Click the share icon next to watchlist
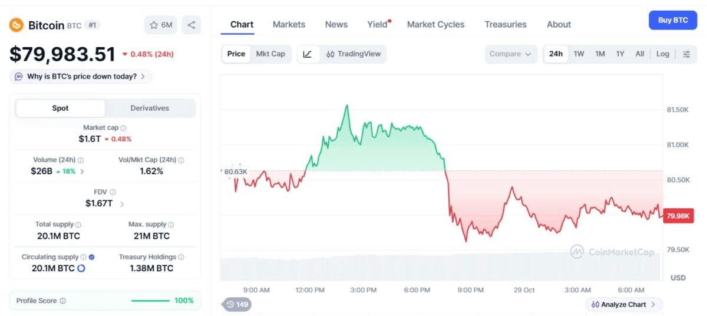Viewport: 707px width, 316px height. 191,25
